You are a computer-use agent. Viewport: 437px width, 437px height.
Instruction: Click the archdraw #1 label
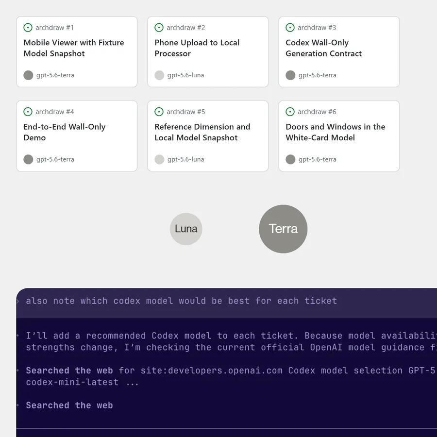pos(54,28)
